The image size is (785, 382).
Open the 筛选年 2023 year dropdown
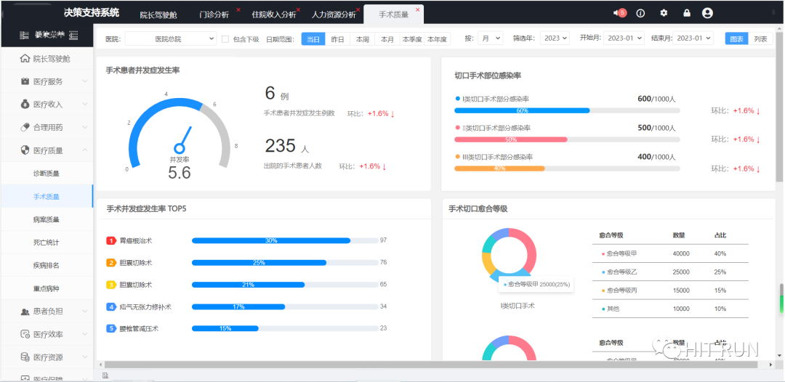(x=555, y=38)
